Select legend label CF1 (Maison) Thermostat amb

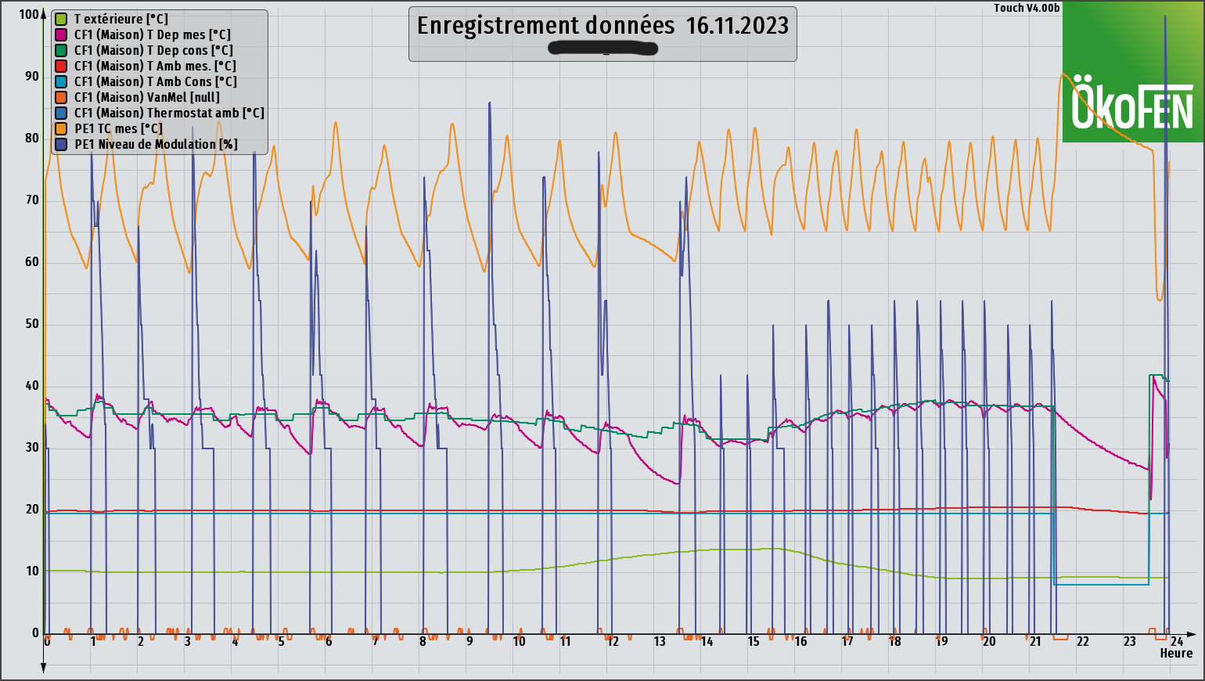click(x=170, y=113)
